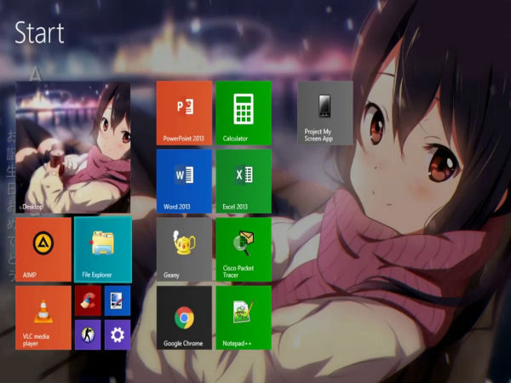This screenshot has width=511, height=383.
Task: Click the "Cisco Packet Tracer" text label
Action: click(237, 272)
